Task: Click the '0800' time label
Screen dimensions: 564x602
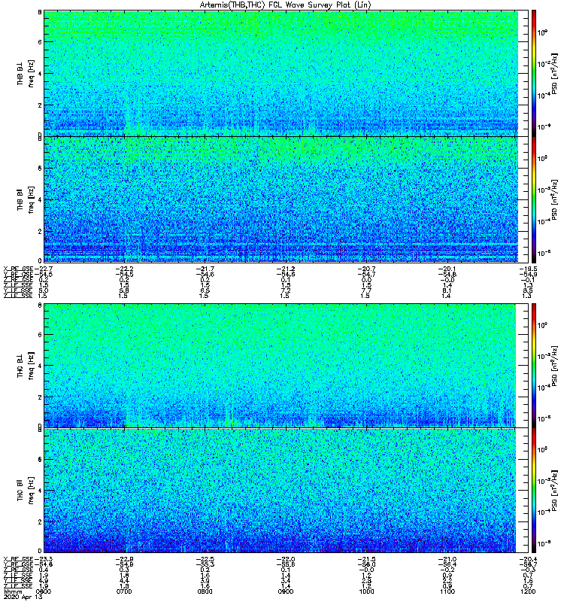Action: [205, 591]
